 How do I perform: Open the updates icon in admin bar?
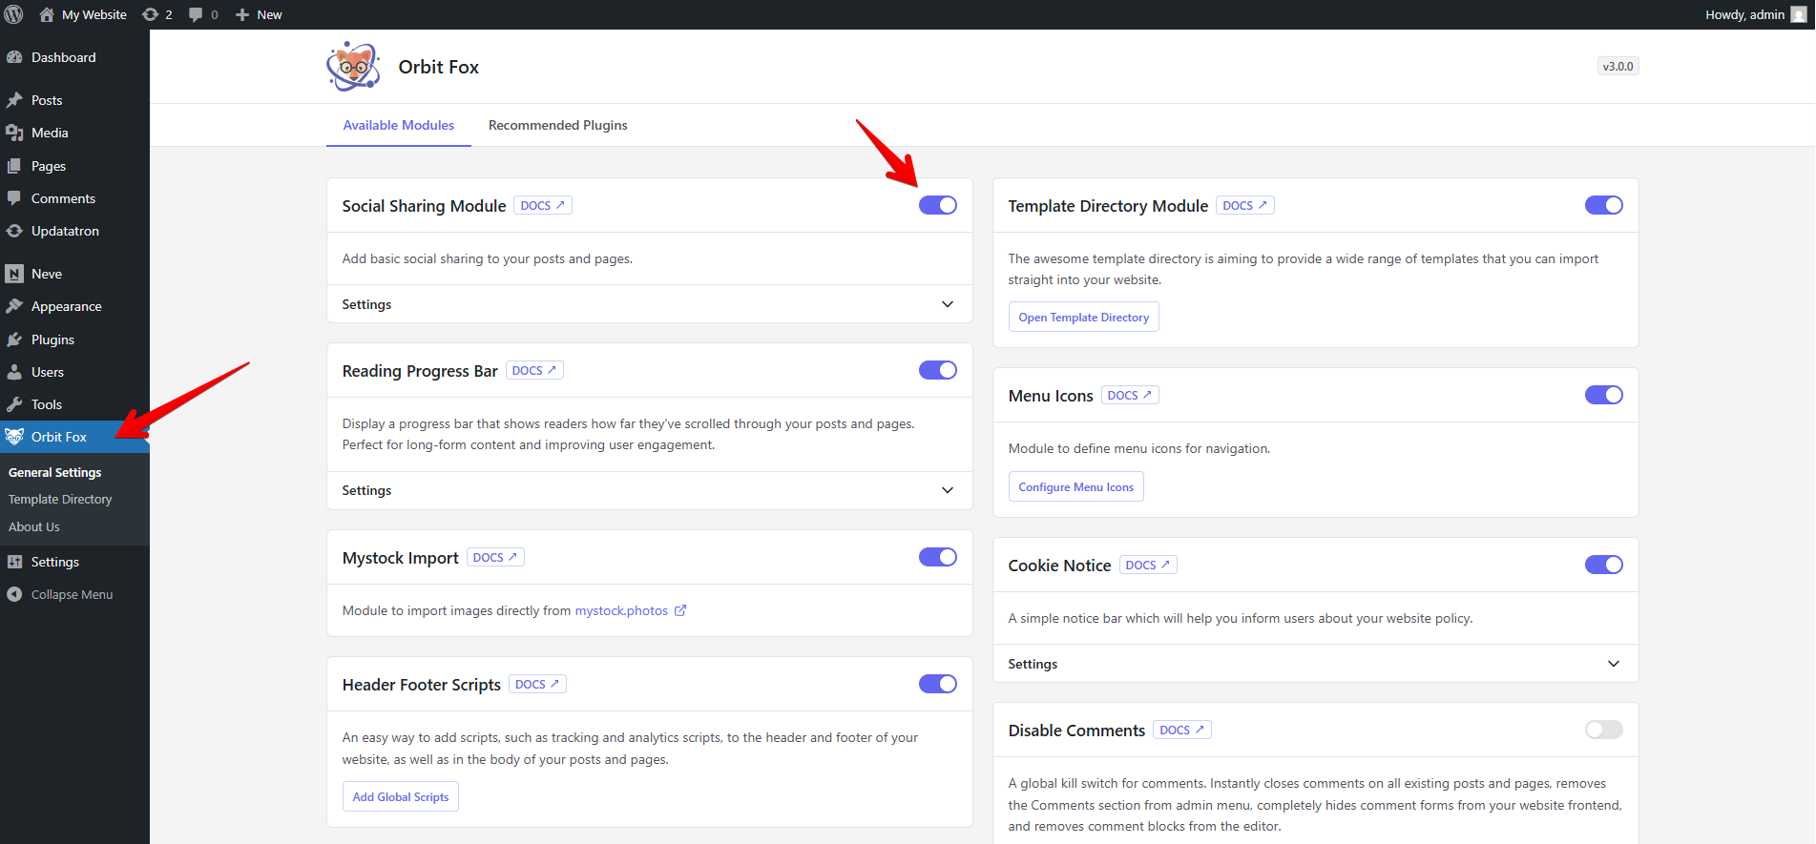tap(151, 14)
